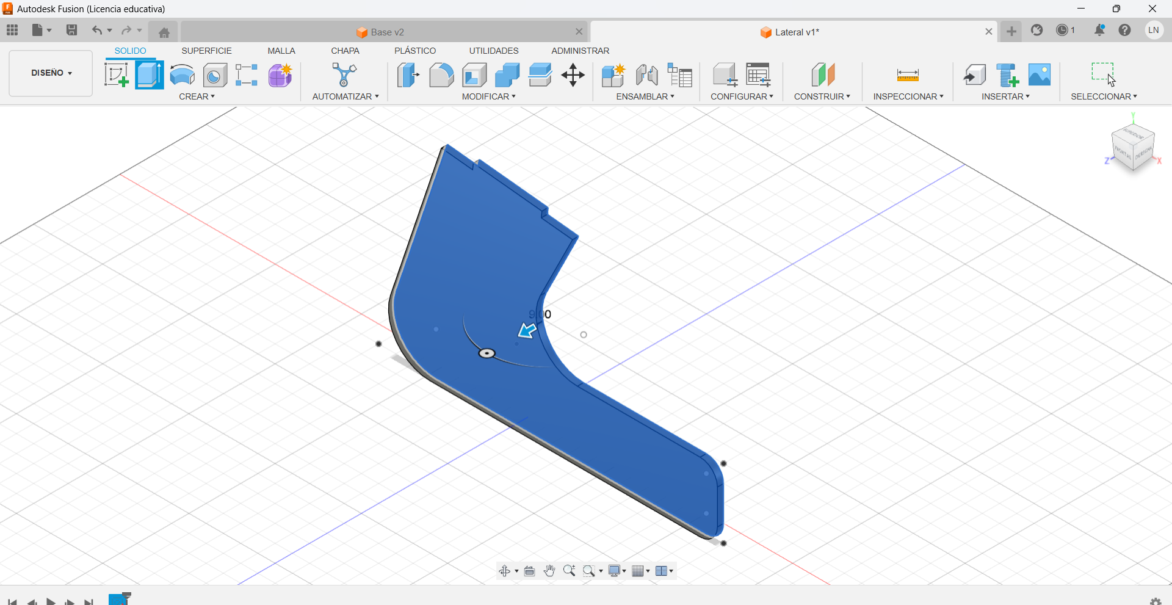
Task: Click the assembly table icon in Ensamblar
Action: click(679, 75)
